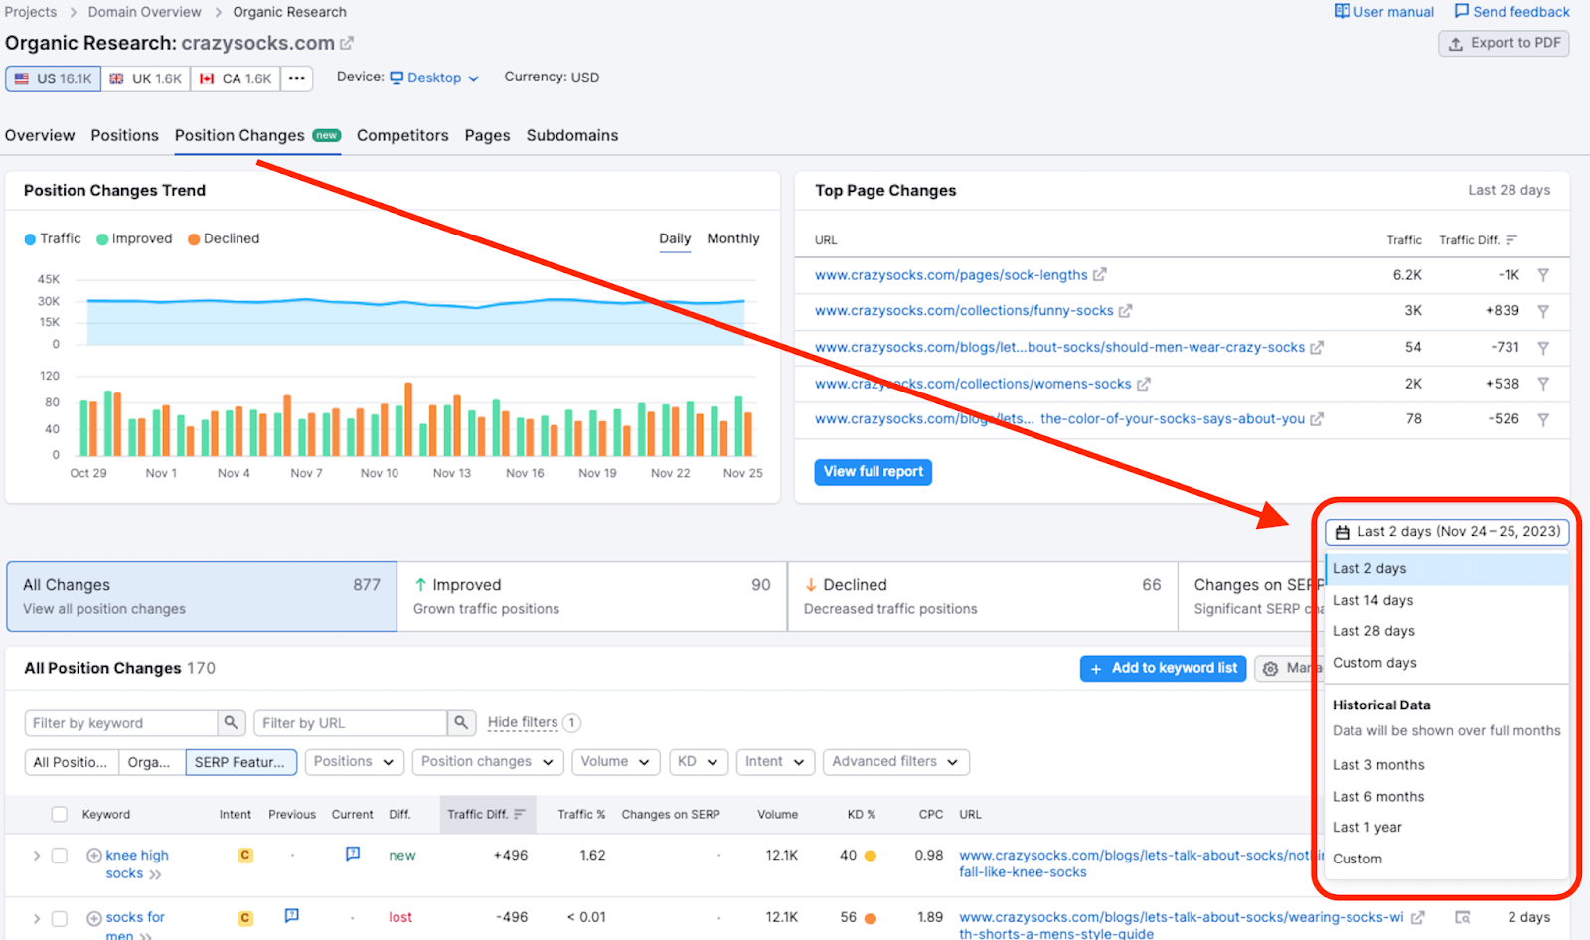Choose Custom days option
This screenshot has width=1590, height=940.
click(x=1447, y=663)
